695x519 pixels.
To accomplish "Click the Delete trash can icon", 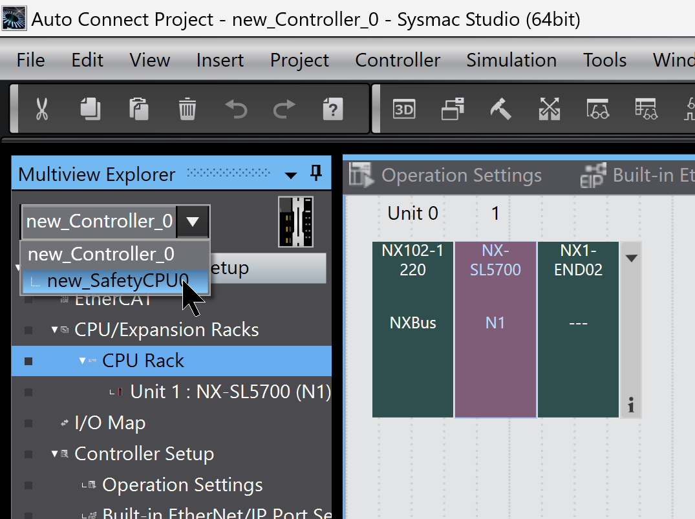I will (x=187, y=109).
